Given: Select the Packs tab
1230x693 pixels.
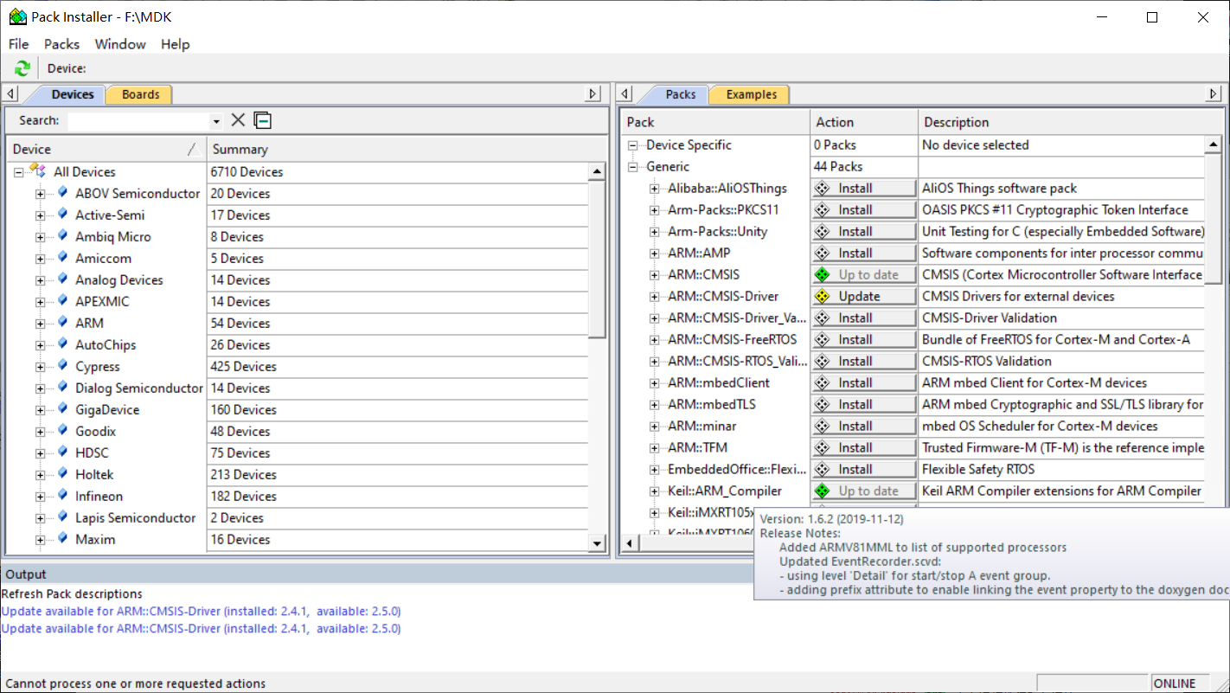Looking at the screenshot, I should point(680,94).
